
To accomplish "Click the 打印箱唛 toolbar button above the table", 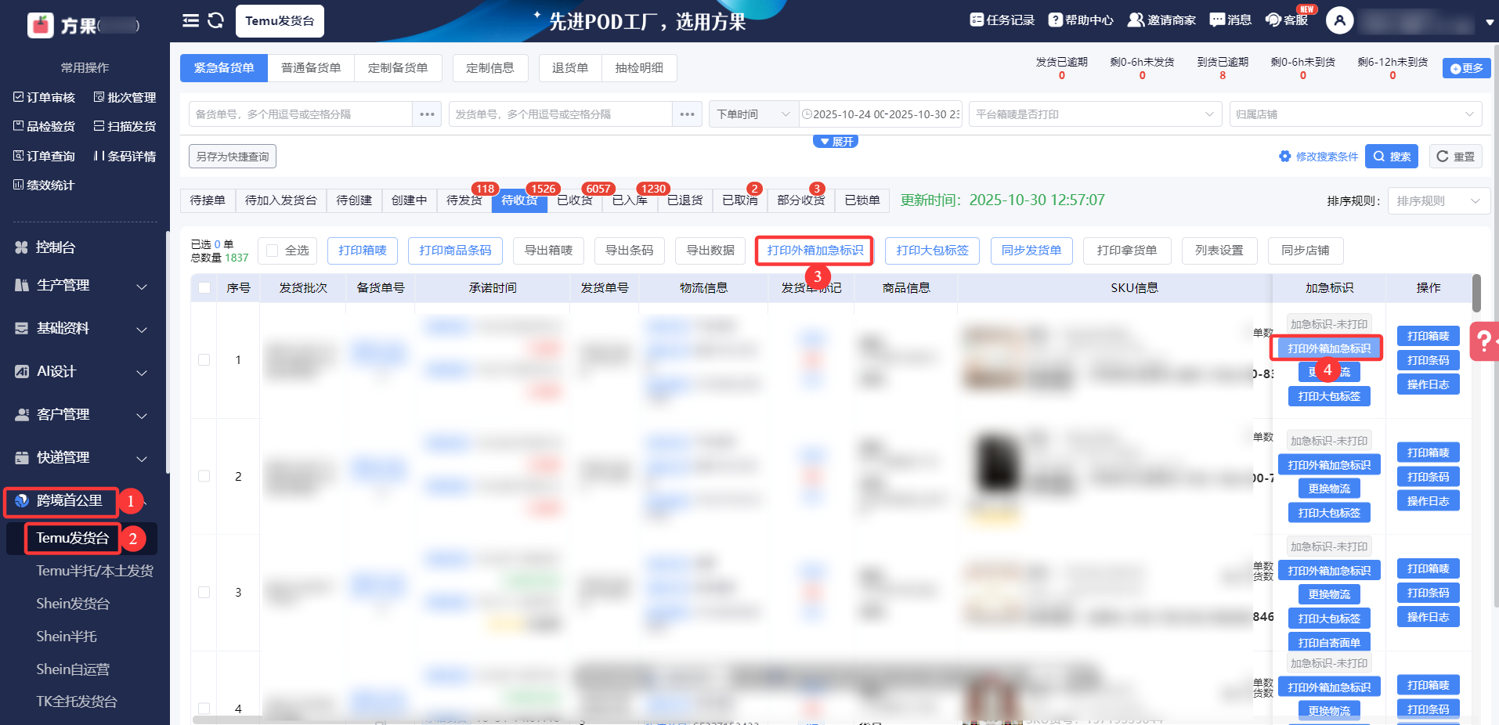I will click(x=363, y=251).
